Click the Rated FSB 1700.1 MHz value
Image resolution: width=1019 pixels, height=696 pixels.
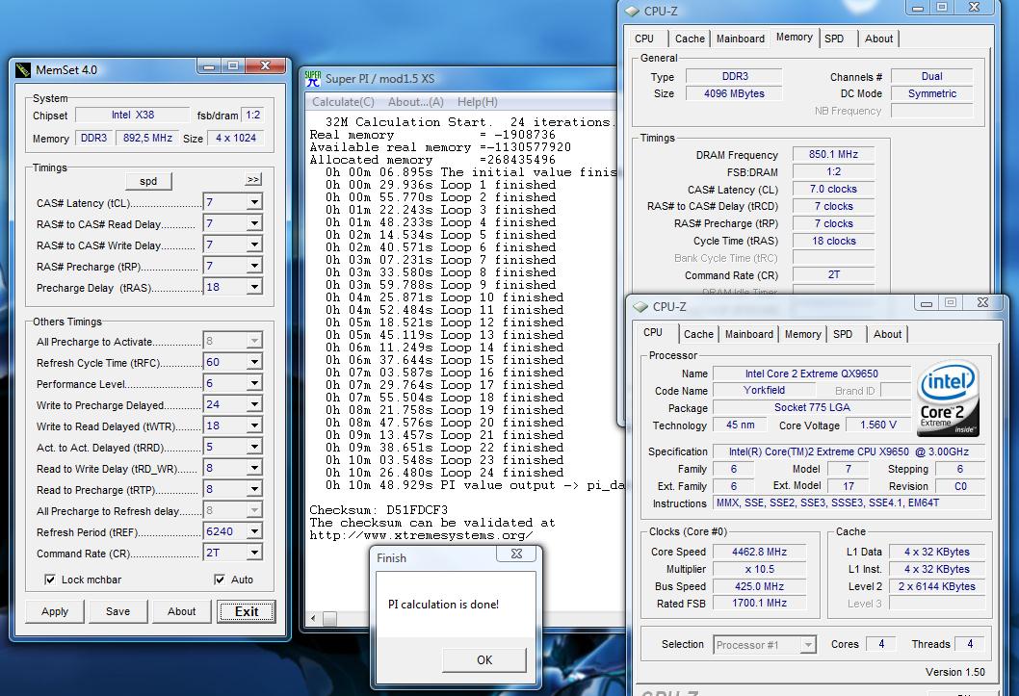coord(759,604)
